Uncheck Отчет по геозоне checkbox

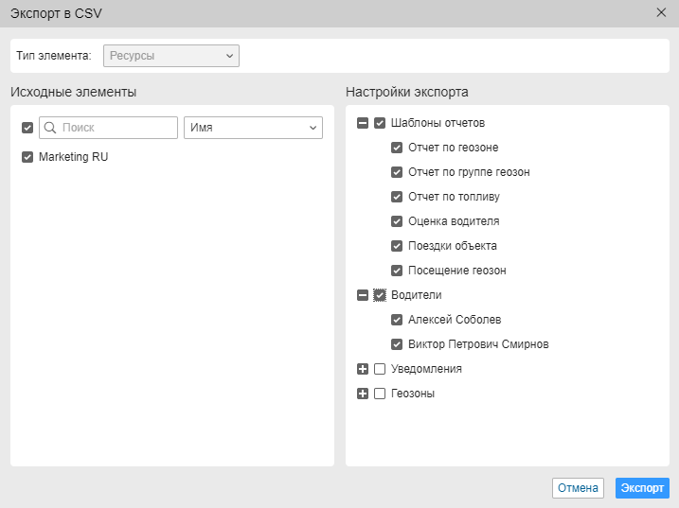coord(397,148)
